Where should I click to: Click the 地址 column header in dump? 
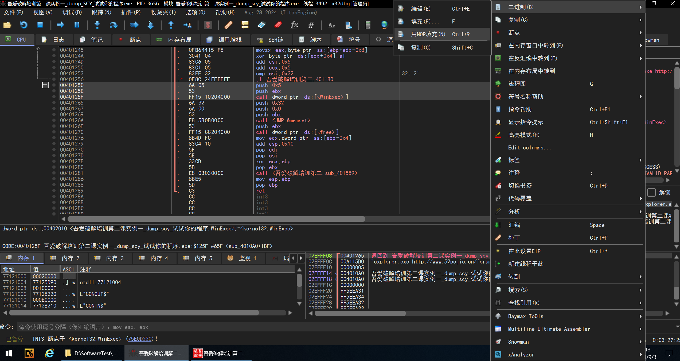[x=15, y=269]
